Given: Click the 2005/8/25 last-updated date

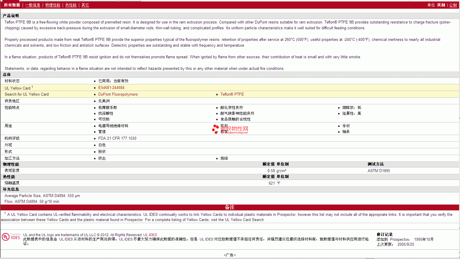Looking at the screenshot, I should (406, 245).
